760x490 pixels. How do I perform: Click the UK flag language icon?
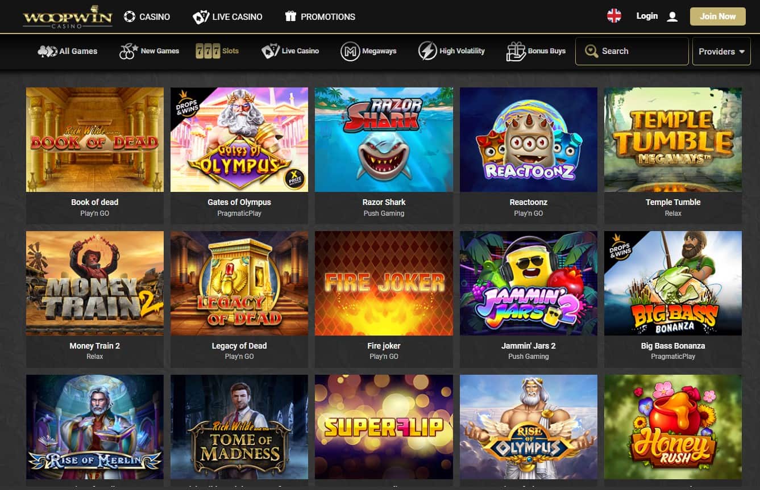[614, 16]
